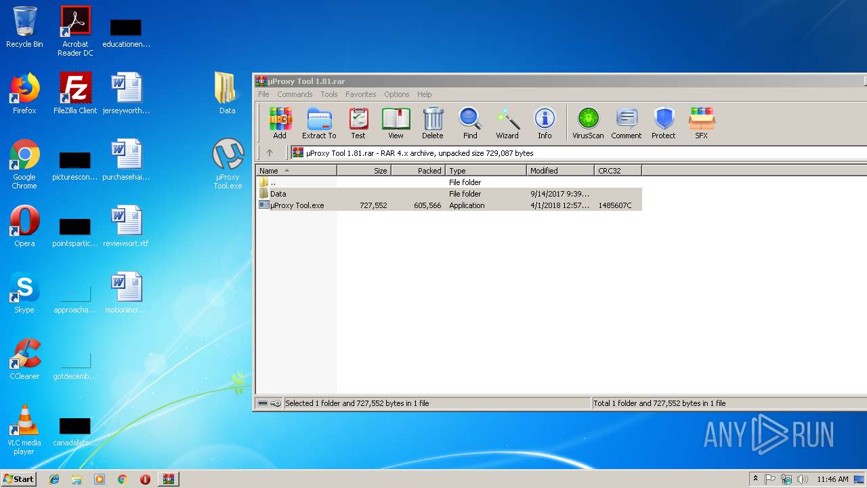Open Internet Explorer from the taskbar
The width and height of the screenshot is (867, 488).
coord(54,479)
